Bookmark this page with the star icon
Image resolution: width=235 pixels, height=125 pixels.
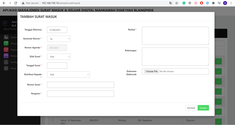[x=176, y=3]
